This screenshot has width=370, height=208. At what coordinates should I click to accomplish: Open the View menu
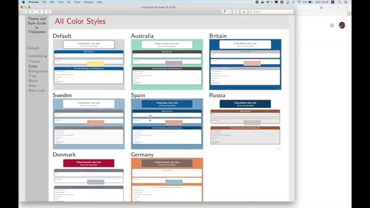click(x=61, y=2)
